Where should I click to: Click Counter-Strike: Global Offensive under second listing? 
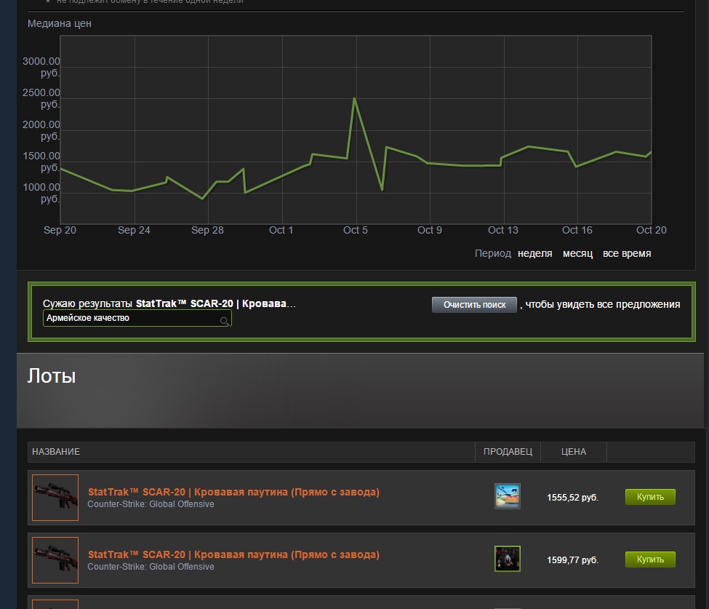(151, 567)
